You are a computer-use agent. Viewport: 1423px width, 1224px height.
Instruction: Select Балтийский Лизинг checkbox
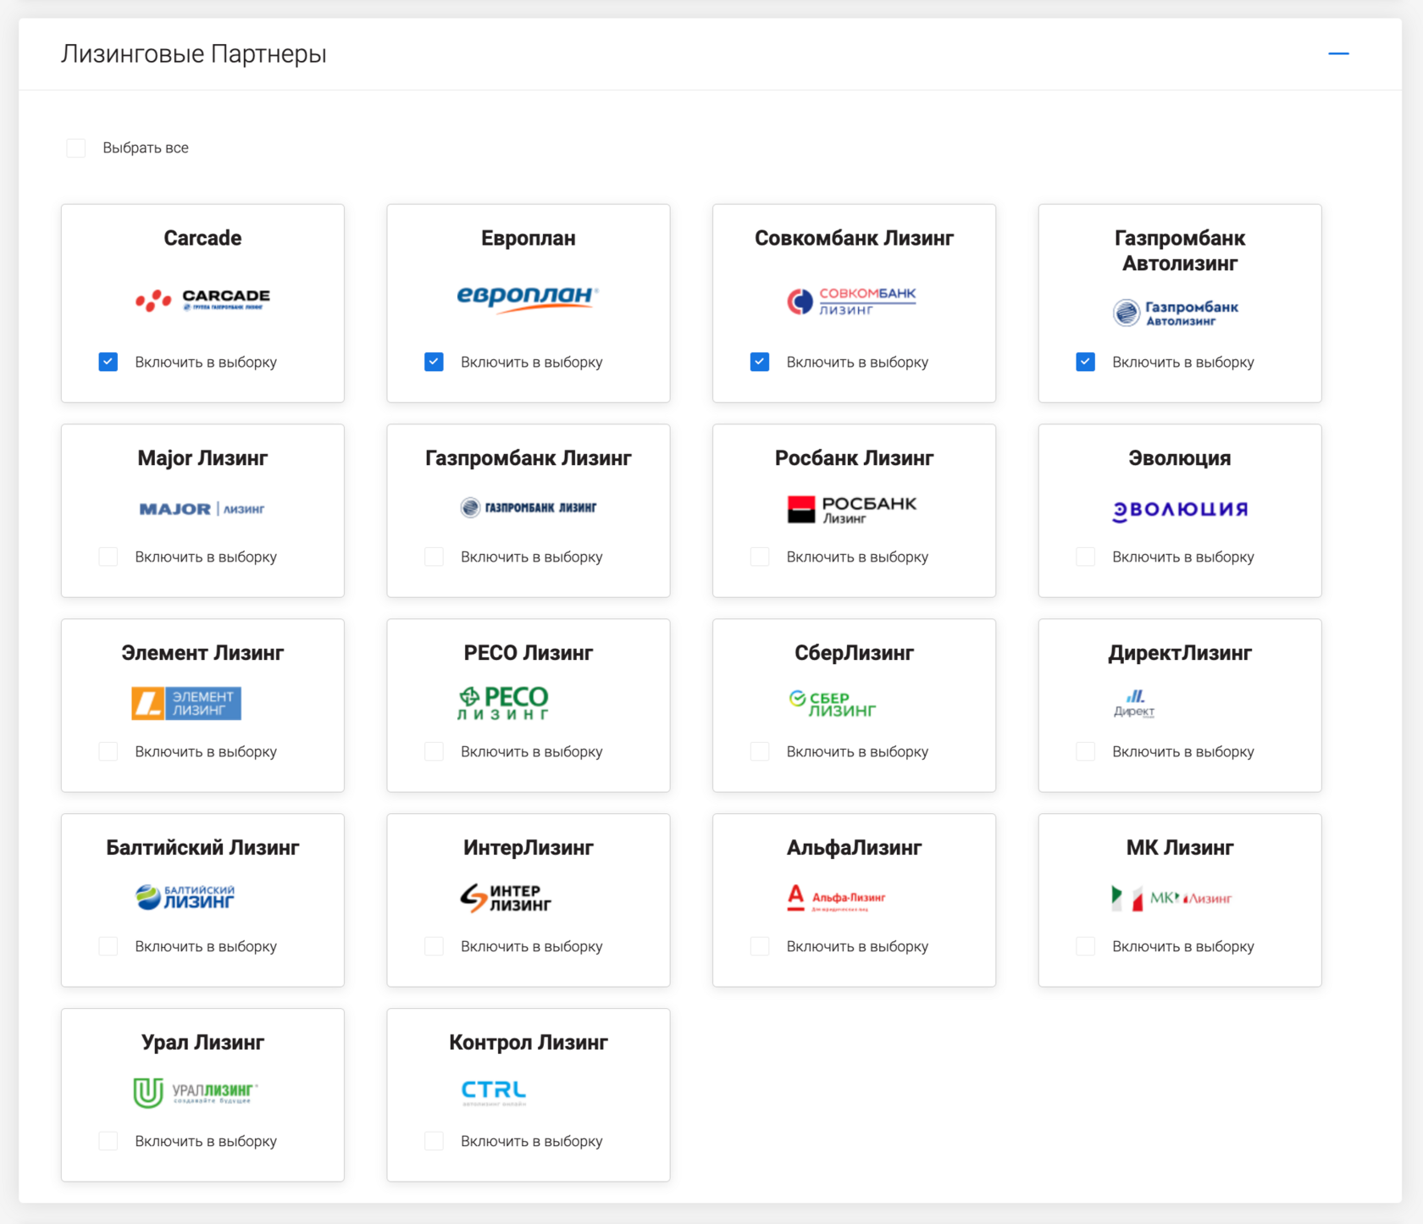108,947
